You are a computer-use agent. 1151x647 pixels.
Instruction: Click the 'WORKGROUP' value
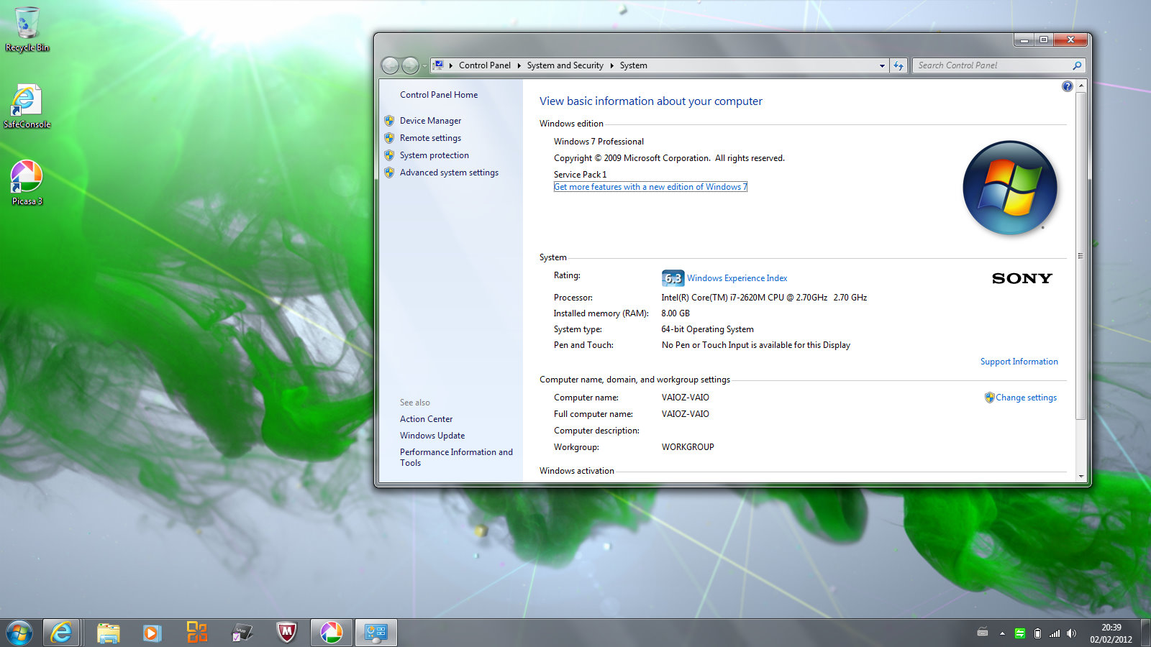click(688, 447)
